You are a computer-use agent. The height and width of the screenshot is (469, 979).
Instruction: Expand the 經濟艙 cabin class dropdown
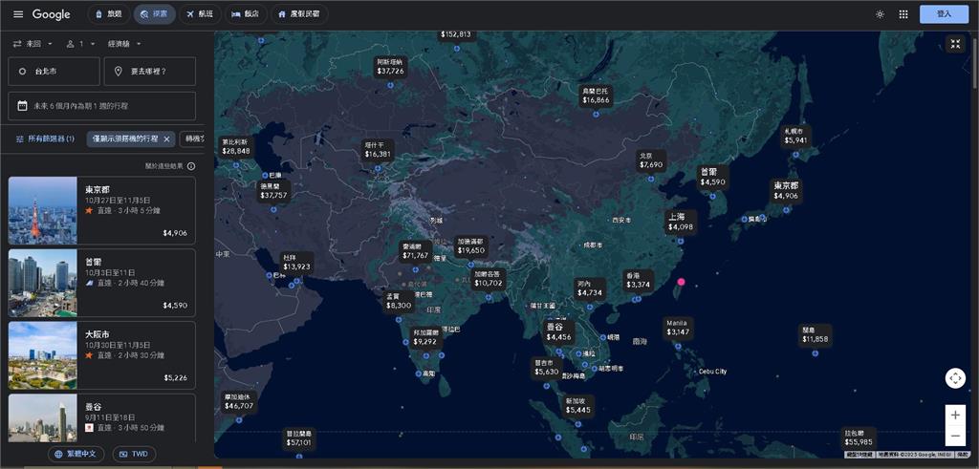124,44
